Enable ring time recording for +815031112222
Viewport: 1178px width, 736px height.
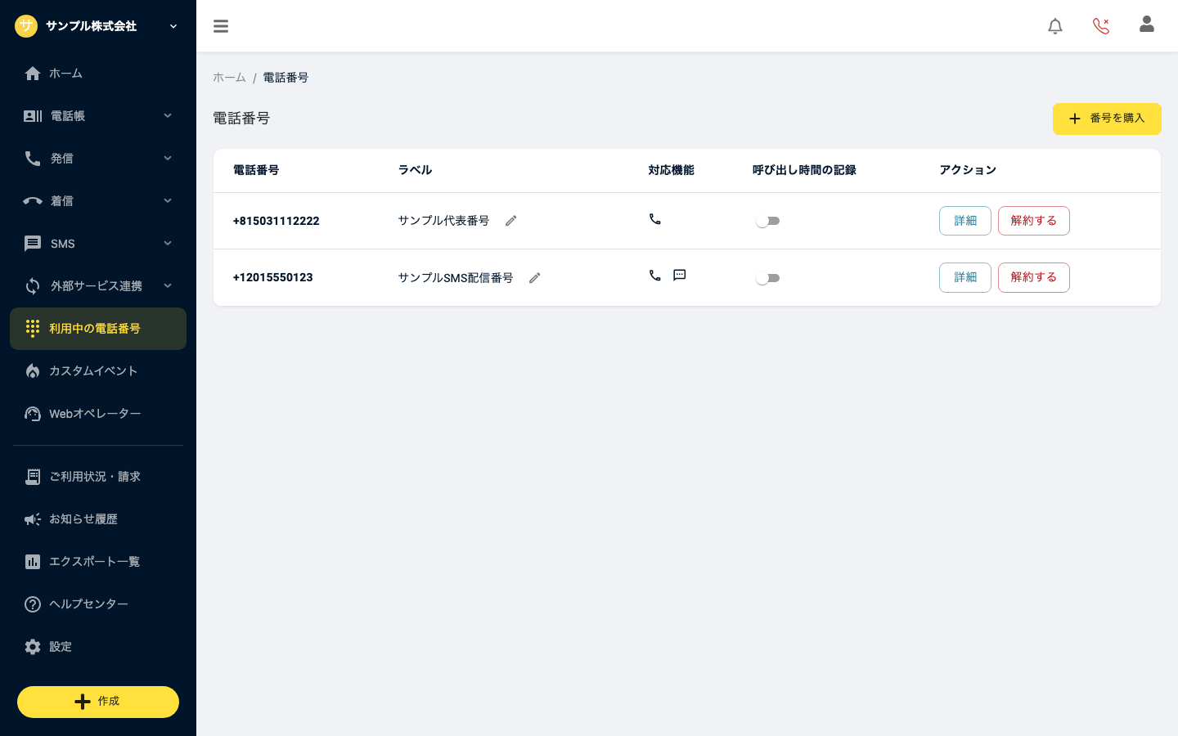click(x=767, y=221)
